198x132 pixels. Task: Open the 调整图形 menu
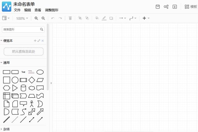52,10
